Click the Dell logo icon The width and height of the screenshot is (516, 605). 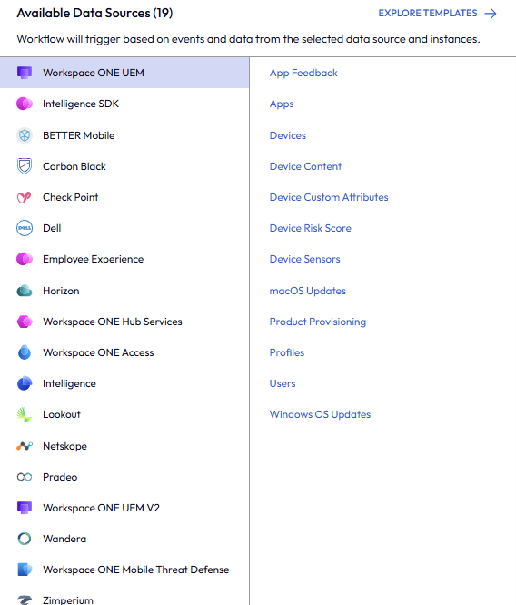(x=25, y=228)
